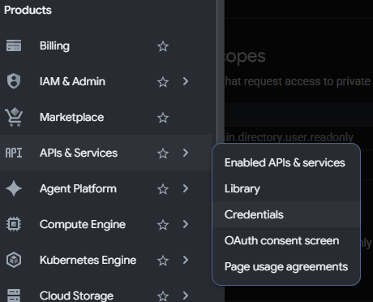Open Agent Platform
The width and height of the screenshot is (373, 302).
pos(78,188)
